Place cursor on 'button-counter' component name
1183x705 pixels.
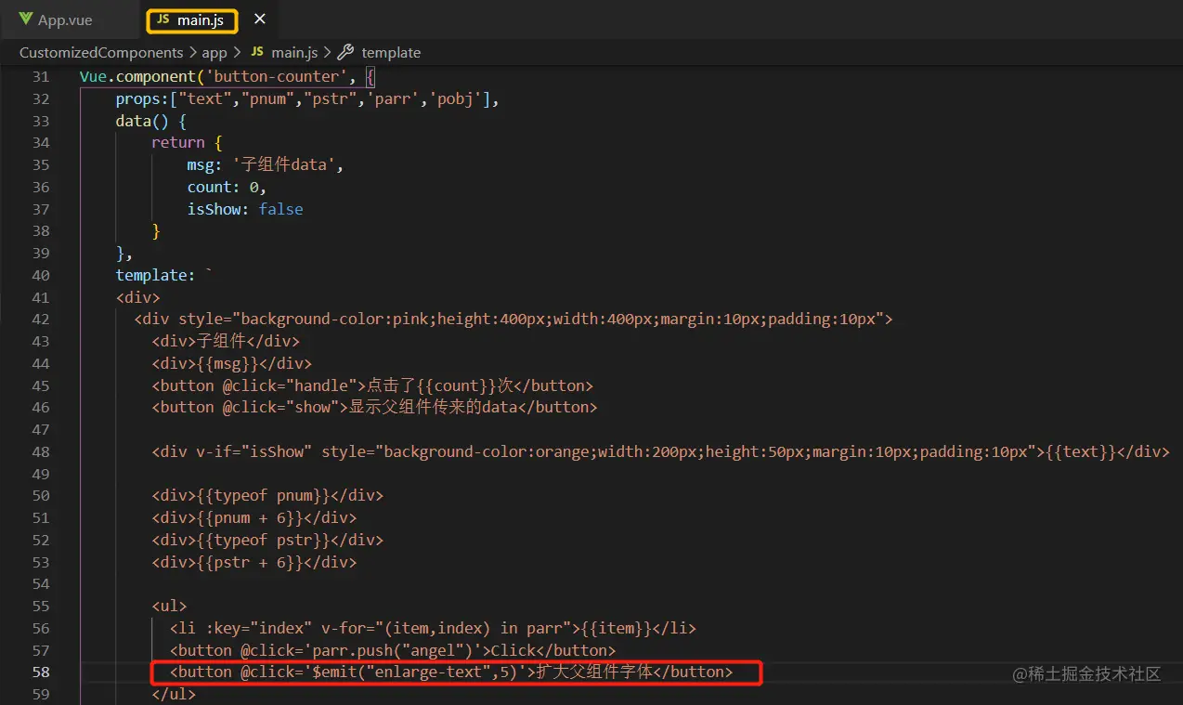pos(278,76)
